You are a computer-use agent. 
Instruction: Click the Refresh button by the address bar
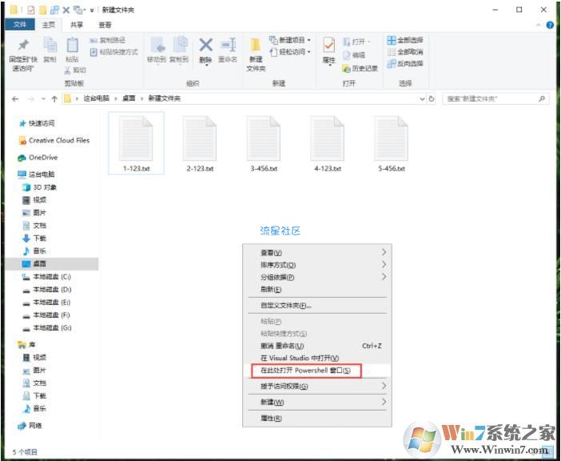pos(432,98)
